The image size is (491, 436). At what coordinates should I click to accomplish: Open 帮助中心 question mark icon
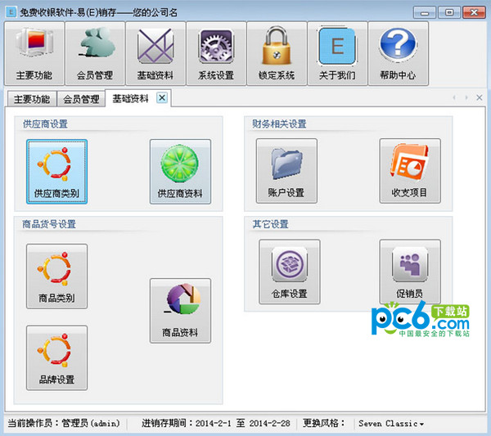pyautogui.click(x=398, y=53)
